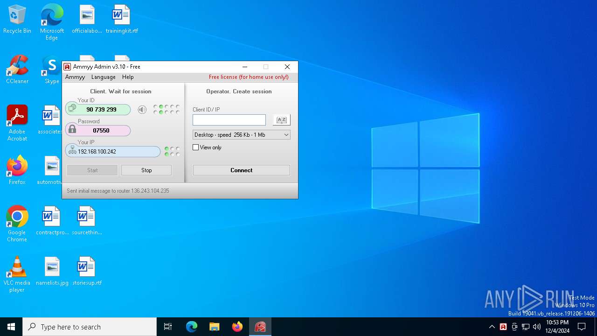Screen dimensions: 597x336
Task: Open the Language menu
Action: tap(104, 77)
